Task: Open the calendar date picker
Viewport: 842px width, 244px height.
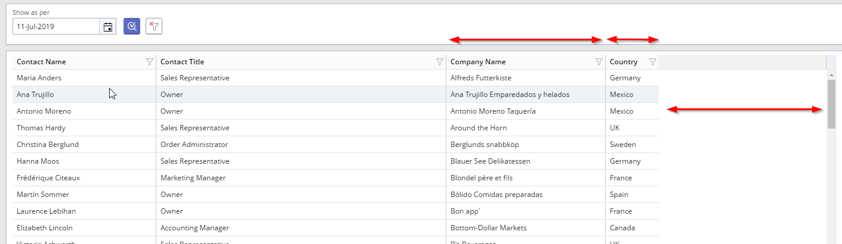Action: pyautogui.click(x=108, y=27)
